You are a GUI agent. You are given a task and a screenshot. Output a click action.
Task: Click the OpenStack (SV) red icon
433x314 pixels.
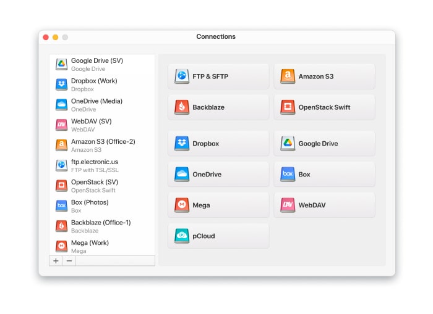pyautogui.click(x=61, y=186)
